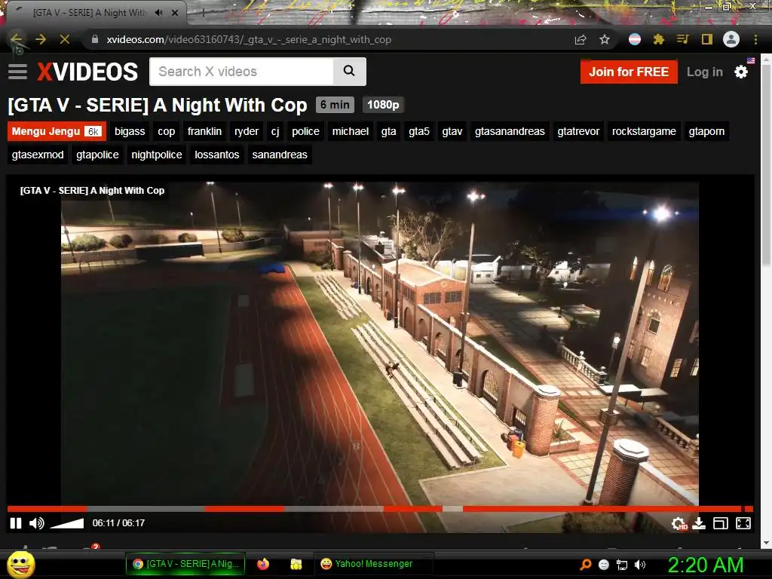This screenshot has width=772, height=579.
Task: Go forward in the browser
Action: [x=41, y=39]
